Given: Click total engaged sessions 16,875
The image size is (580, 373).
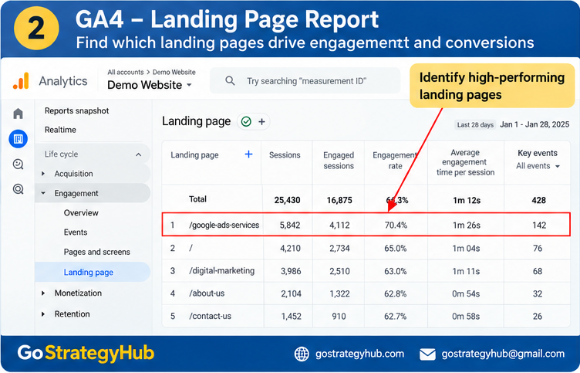Looking at the screenshot, I should pyautogui.click(x=339, y=200).
